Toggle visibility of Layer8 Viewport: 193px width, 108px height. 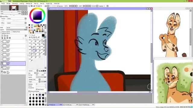click(2, 45)
